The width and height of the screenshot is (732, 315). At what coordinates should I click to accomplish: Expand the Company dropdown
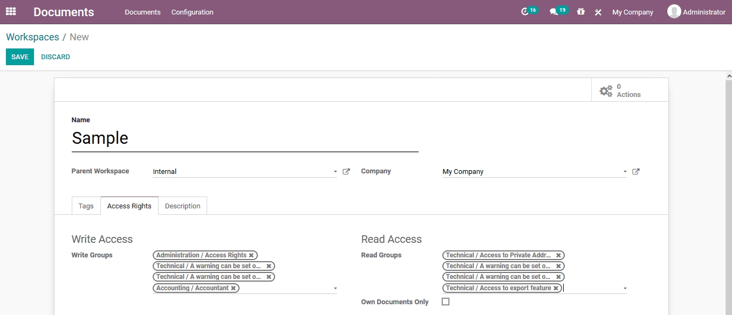click(x=625, y=172)
